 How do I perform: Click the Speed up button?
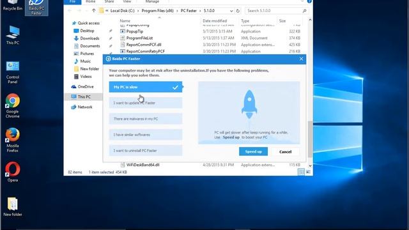(253, 151)
